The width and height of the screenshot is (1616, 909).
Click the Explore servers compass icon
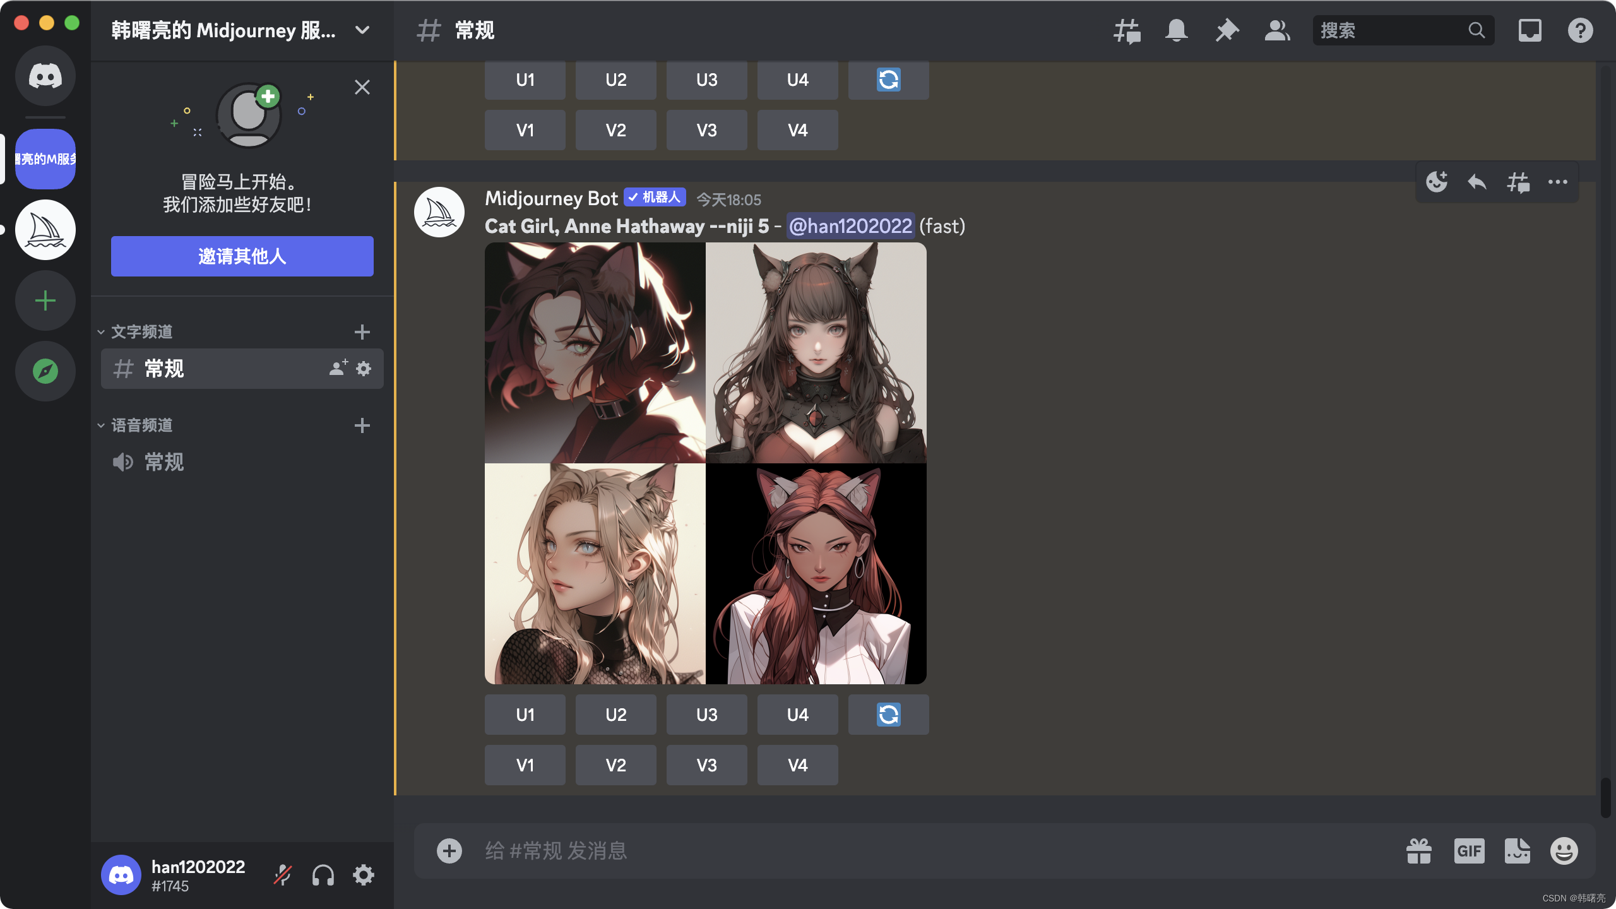[x=45, y=371]
